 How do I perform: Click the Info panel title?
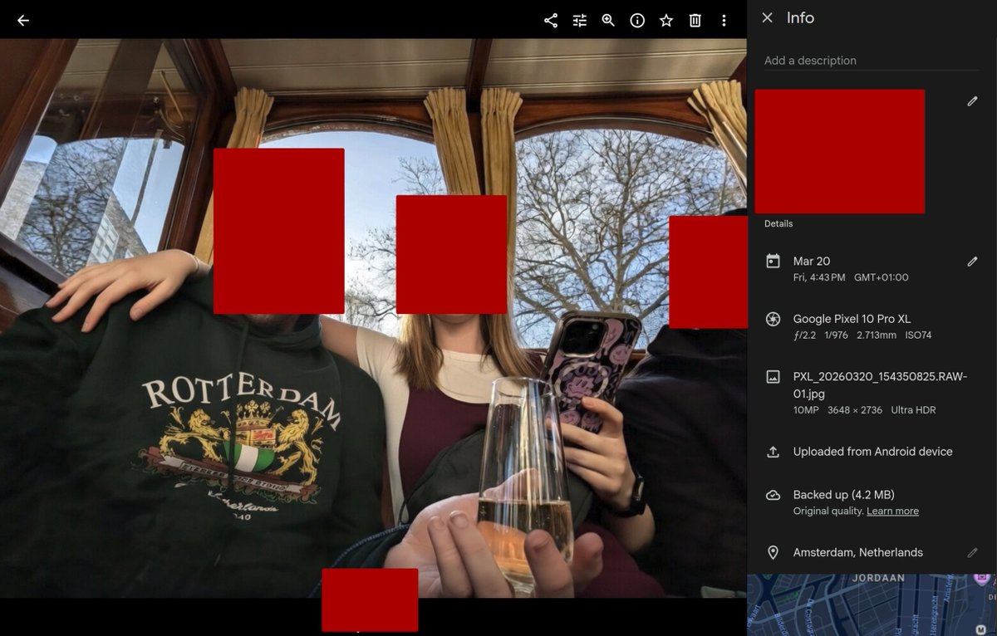point(800,17)
